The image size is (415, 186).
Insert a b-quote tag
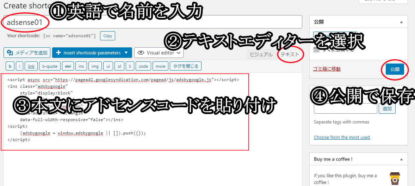click(x=50, y=66)
